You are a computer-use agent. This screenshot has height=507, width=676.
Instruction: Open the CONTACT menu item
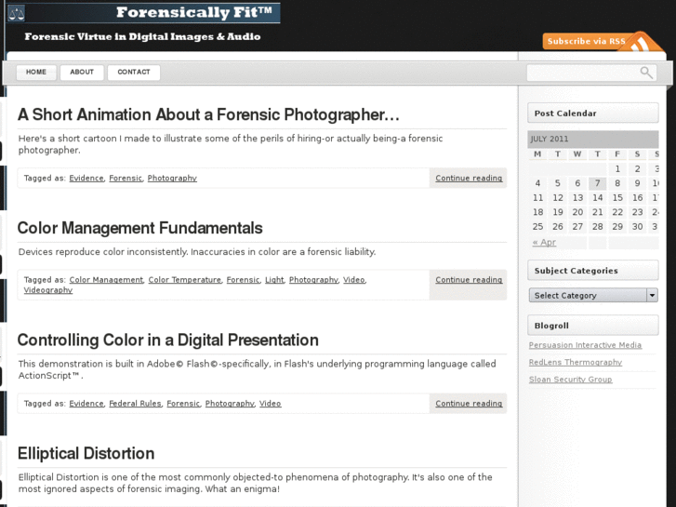[x=134, y=72]
